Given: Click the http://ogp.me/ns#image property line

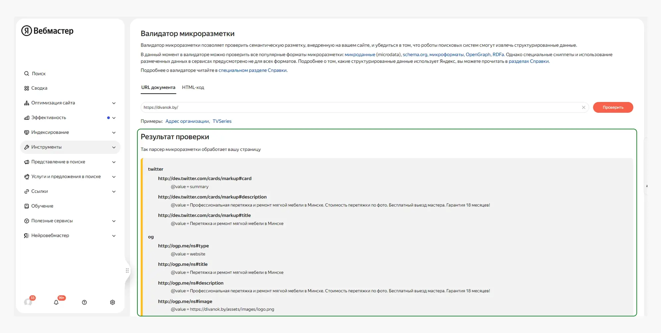Looking at the screenshot, I should pyautogui.click(x=185, y=301).
